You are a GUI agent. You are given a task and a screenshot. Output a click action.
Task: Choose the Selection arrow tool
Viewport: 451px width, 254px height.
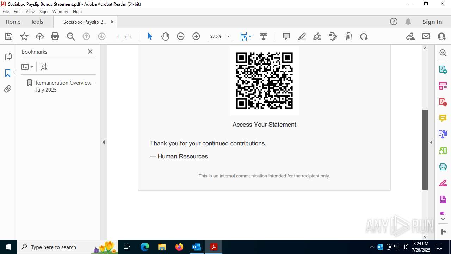click(150, 36)
